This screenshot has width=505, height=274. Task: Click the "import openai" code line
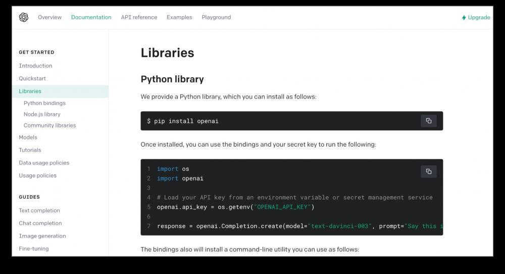click(x=180, y=178)
